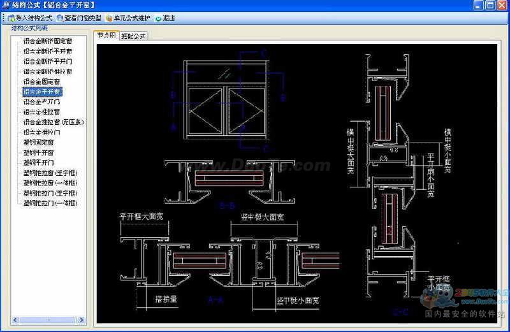
Task: Select 塑钢平开窗 in the list
Action: click(38, 152)
